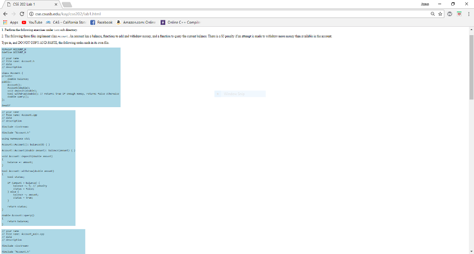Screen dimensions: 474x254
Task: Click the 'bool status;' declaration
Action: click(16, 177)
